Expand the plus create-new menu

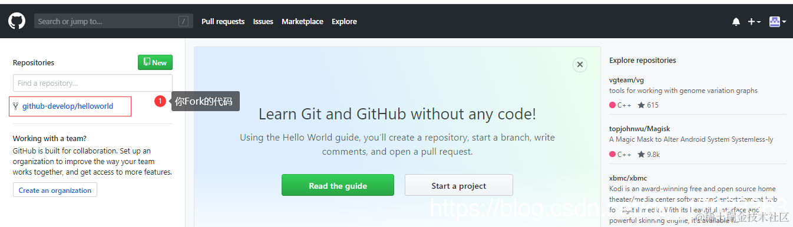point(754,22)
